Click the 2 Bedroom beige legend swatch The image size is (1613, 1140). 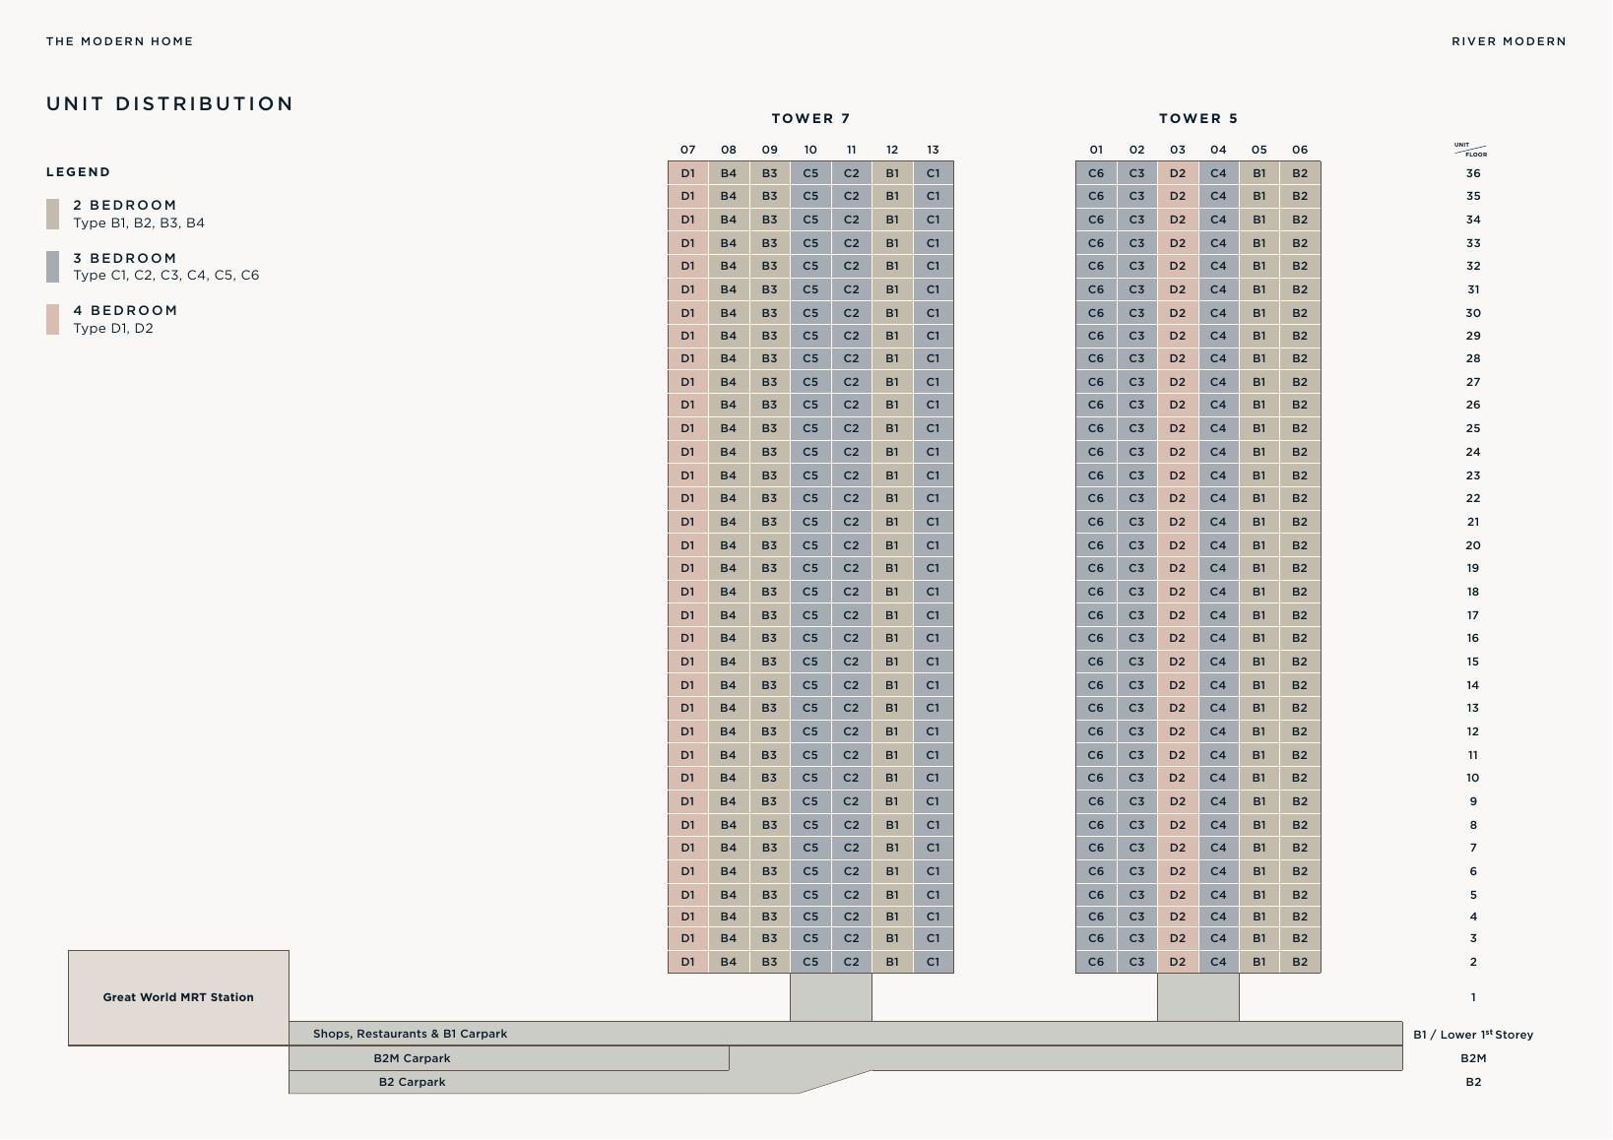pos(52,214)
